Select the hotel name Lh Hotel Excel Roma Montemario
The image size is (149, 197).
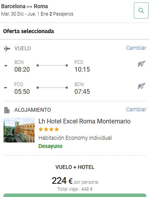(x=85, y=121)
